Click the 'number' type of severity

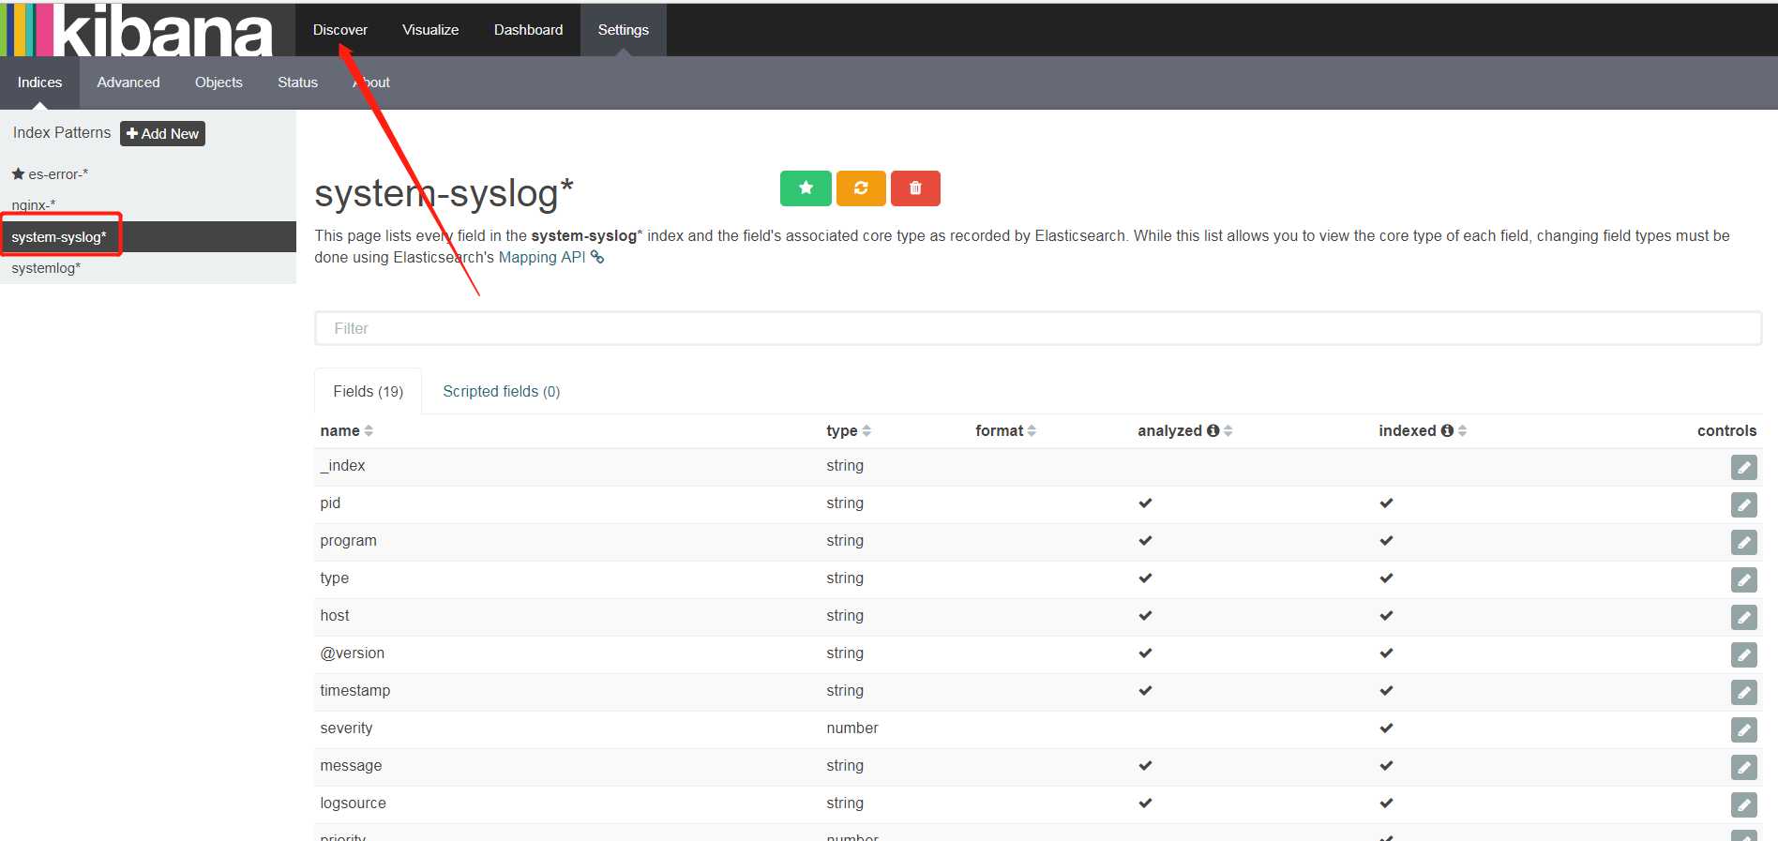tap(852, 728)
